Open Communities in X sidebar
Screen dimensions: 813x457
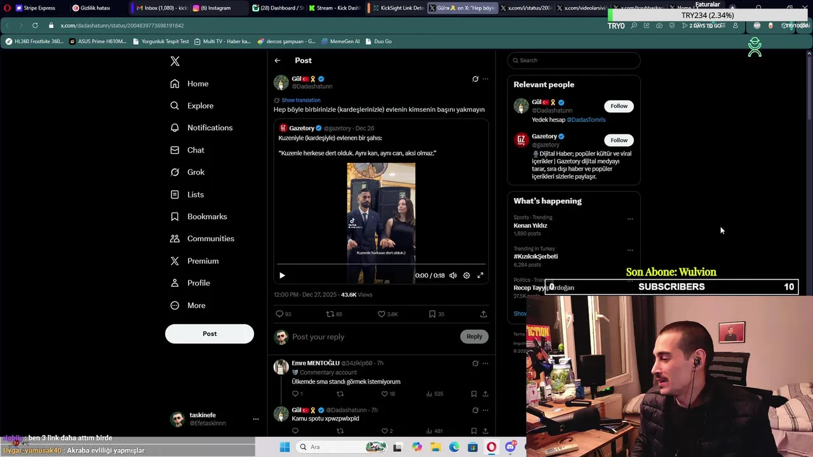tap(202, 239)
